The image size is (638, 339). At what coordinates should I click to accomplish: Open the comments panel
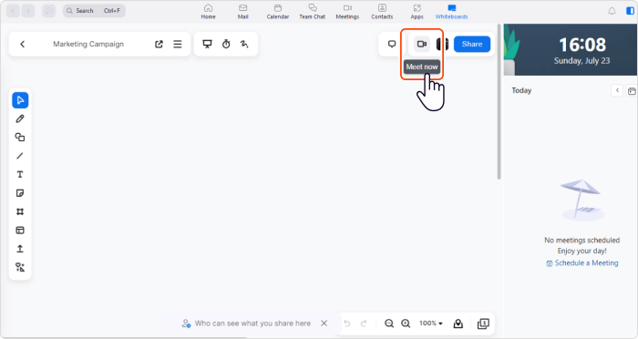(x=392, y=44)
